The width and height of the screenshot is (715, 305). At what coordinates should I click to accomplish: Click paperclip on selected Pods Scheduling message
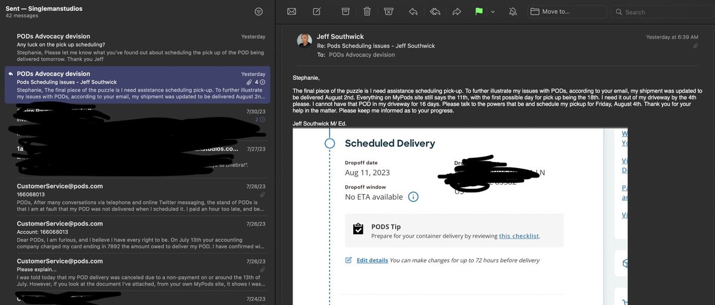coord(249,82)
